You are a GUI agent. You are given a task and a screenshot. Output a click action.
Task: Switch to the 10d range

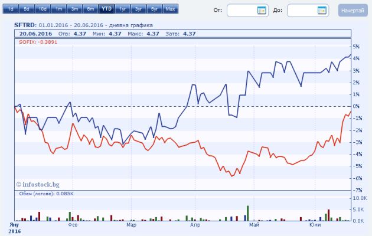point(43,9)
